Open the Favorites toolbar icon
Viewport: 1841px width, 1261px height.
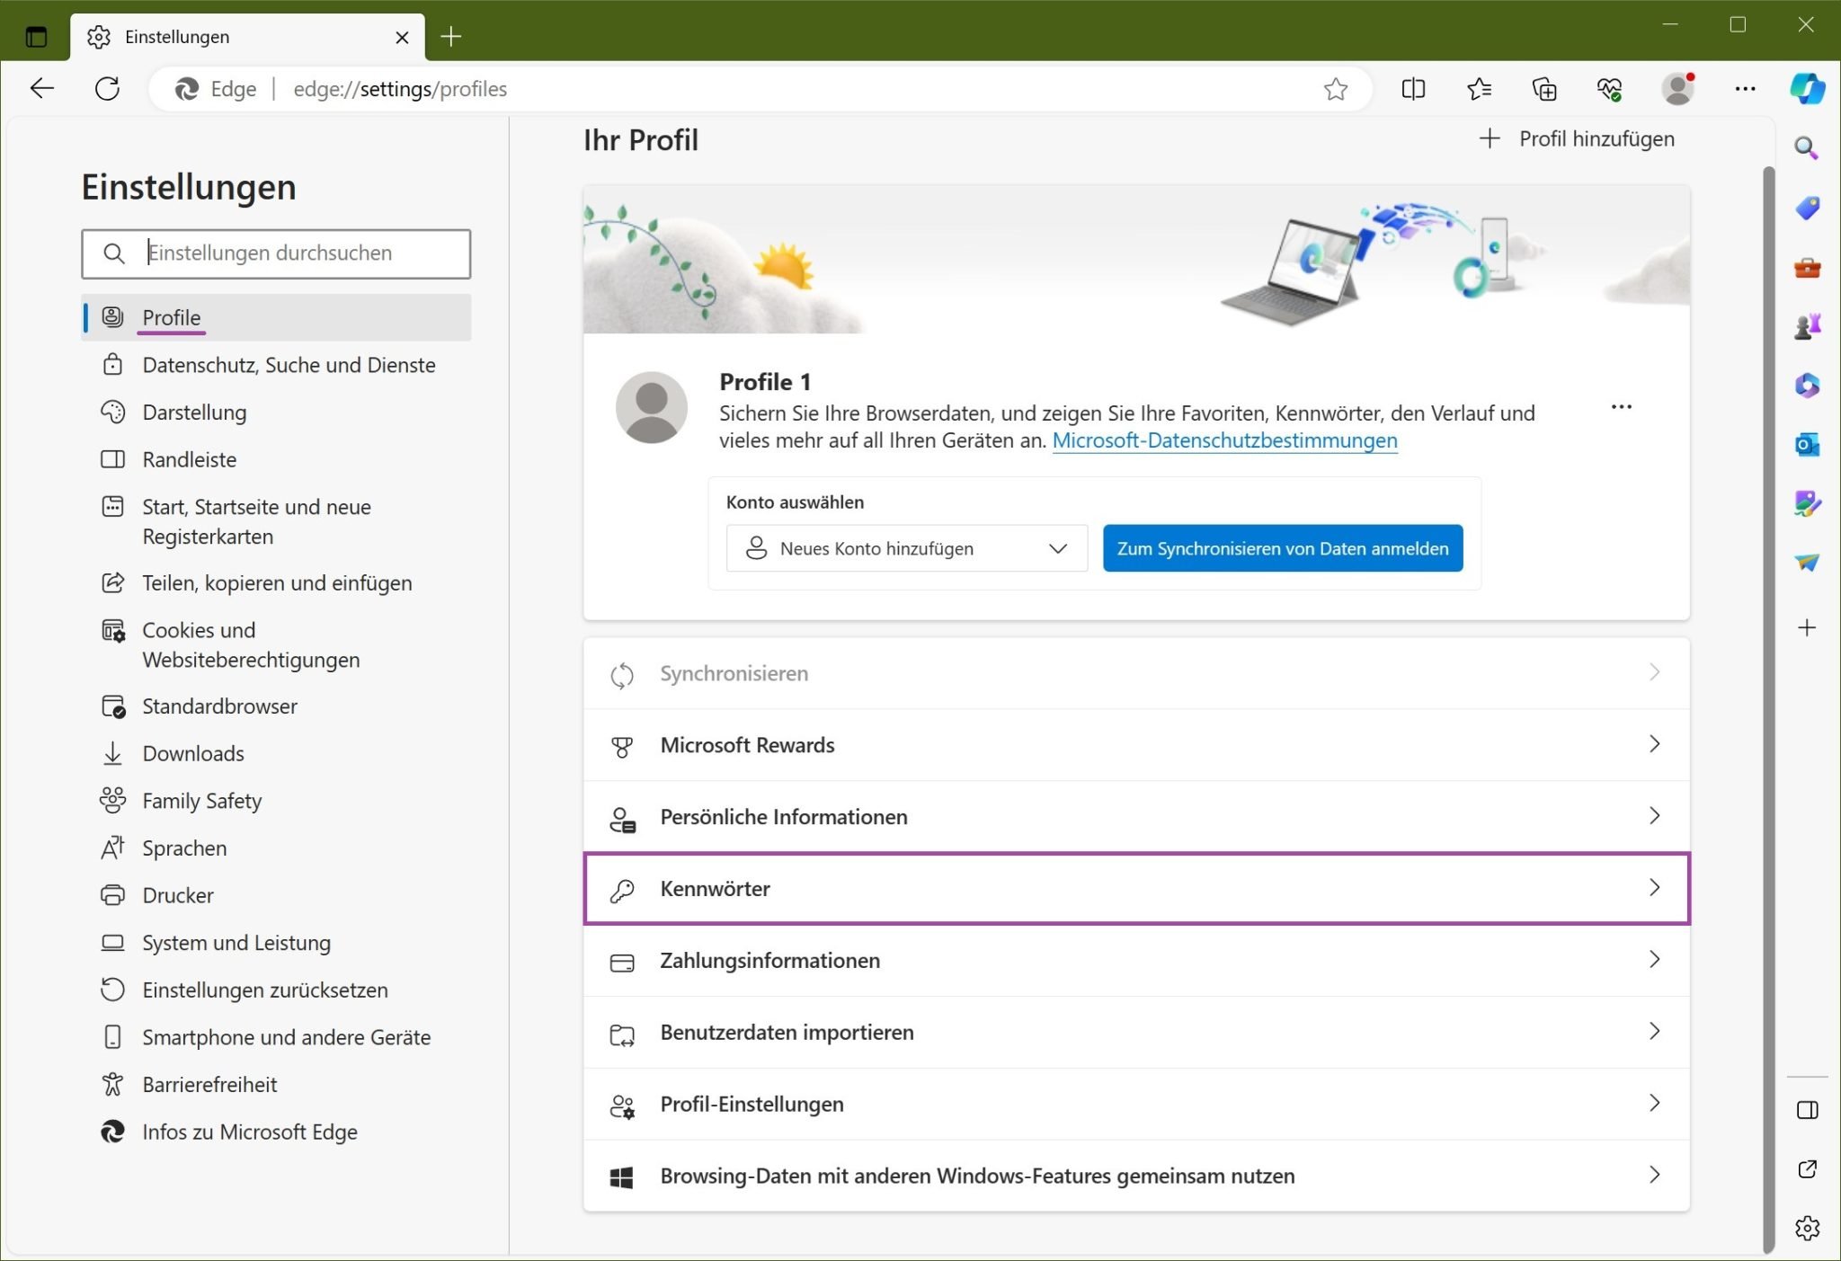tap(1479, 89)
